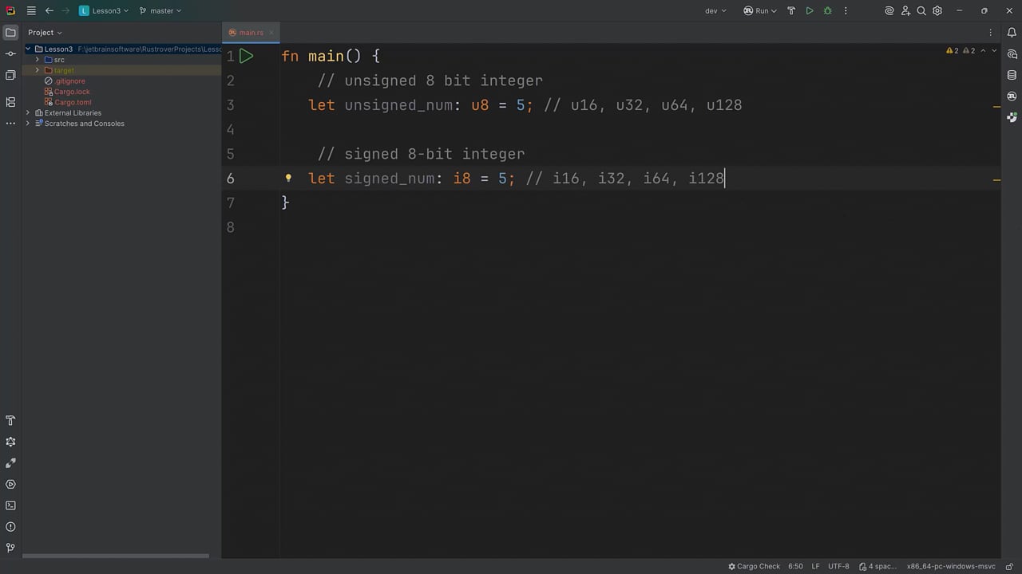The width and height of the screenshot is (1022, 574).
Task: Open the Problems tool window
Action: (10, 527)
